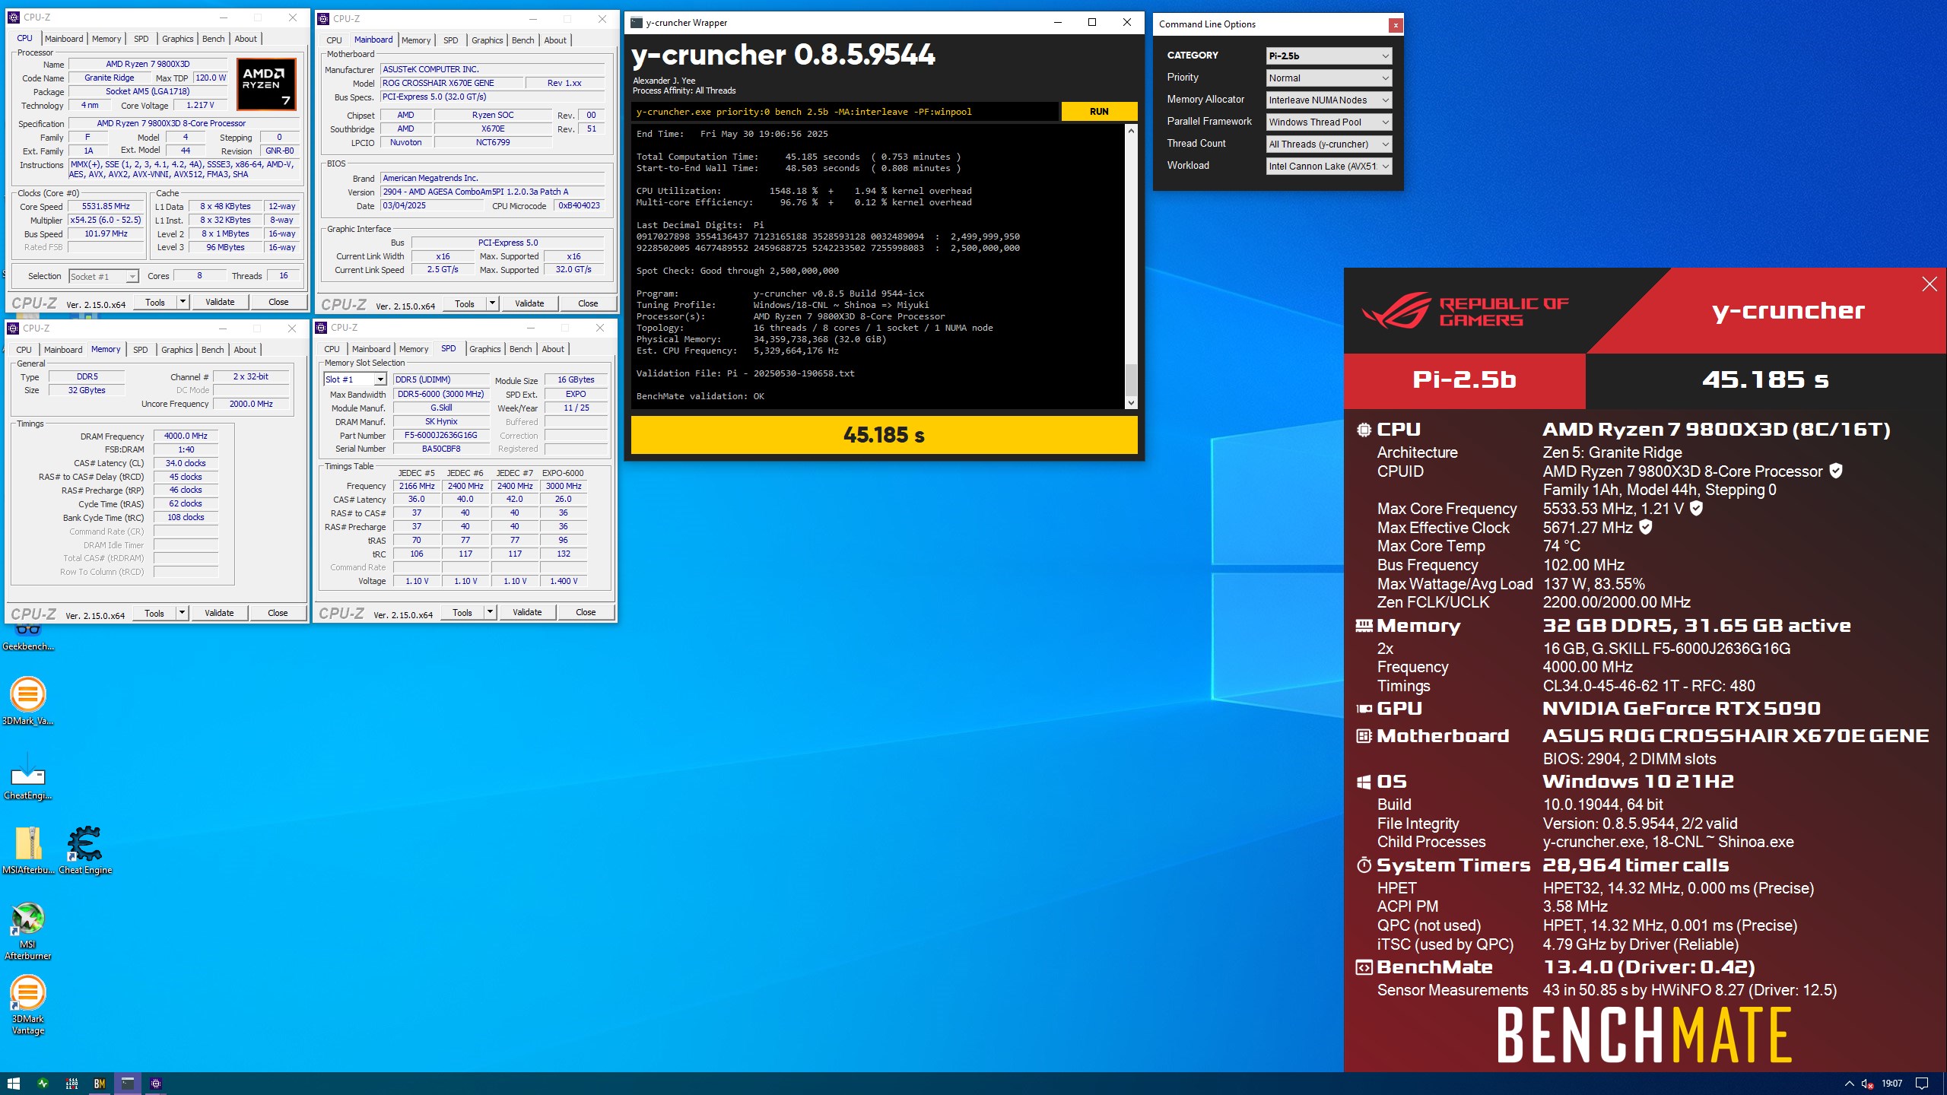Open the Slot #1 memory slot dropdown

(354, 379)
